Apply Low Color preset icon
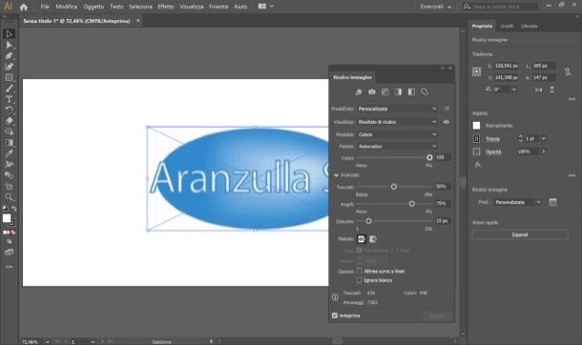 385,91
